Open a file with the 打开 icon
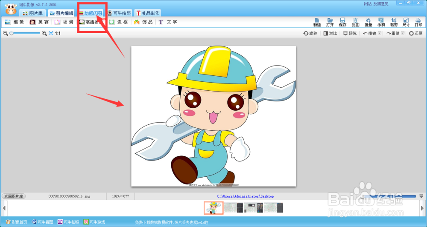The image size is (427, 227). coord(330,22)
